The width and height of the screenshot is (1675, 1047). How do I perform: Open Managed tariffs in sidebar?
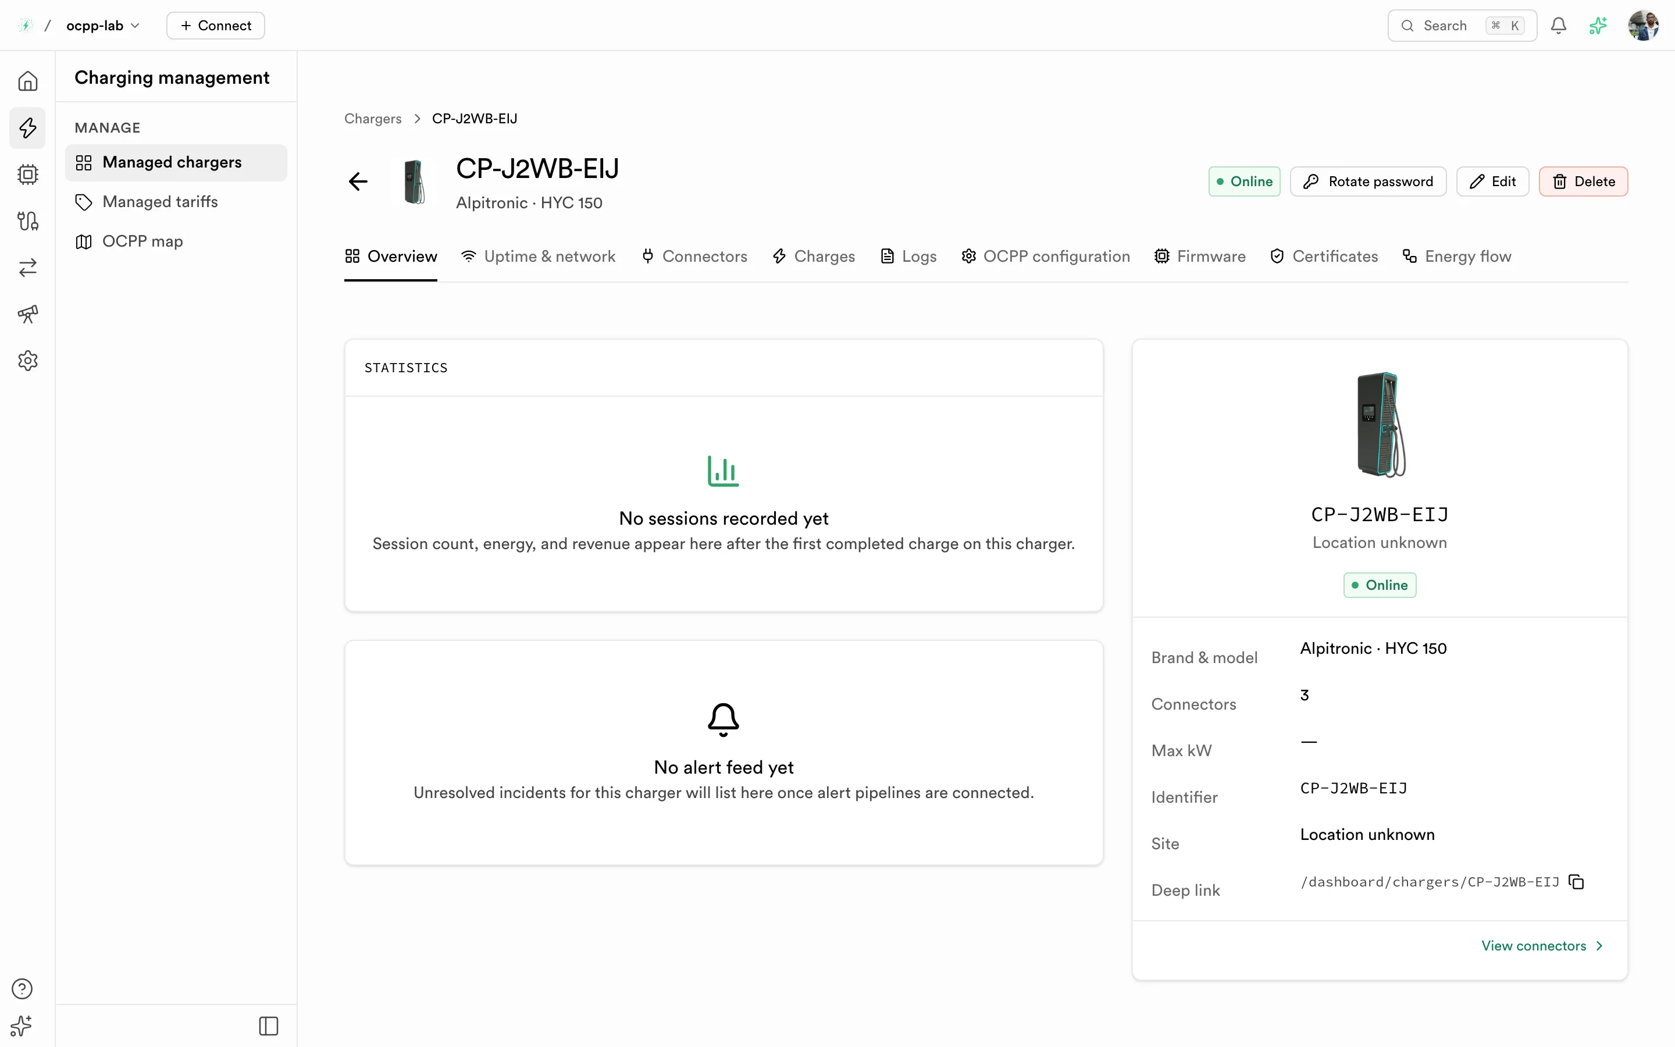tap(176, 201)
